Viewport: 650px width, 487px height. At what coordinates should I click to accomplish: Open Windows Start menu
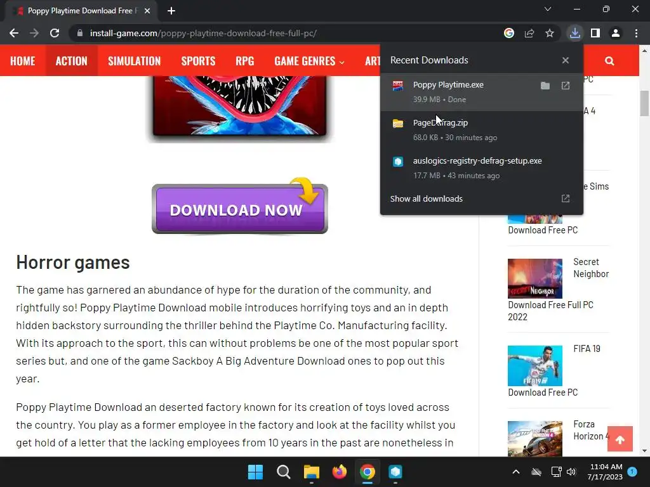[255, 472]
